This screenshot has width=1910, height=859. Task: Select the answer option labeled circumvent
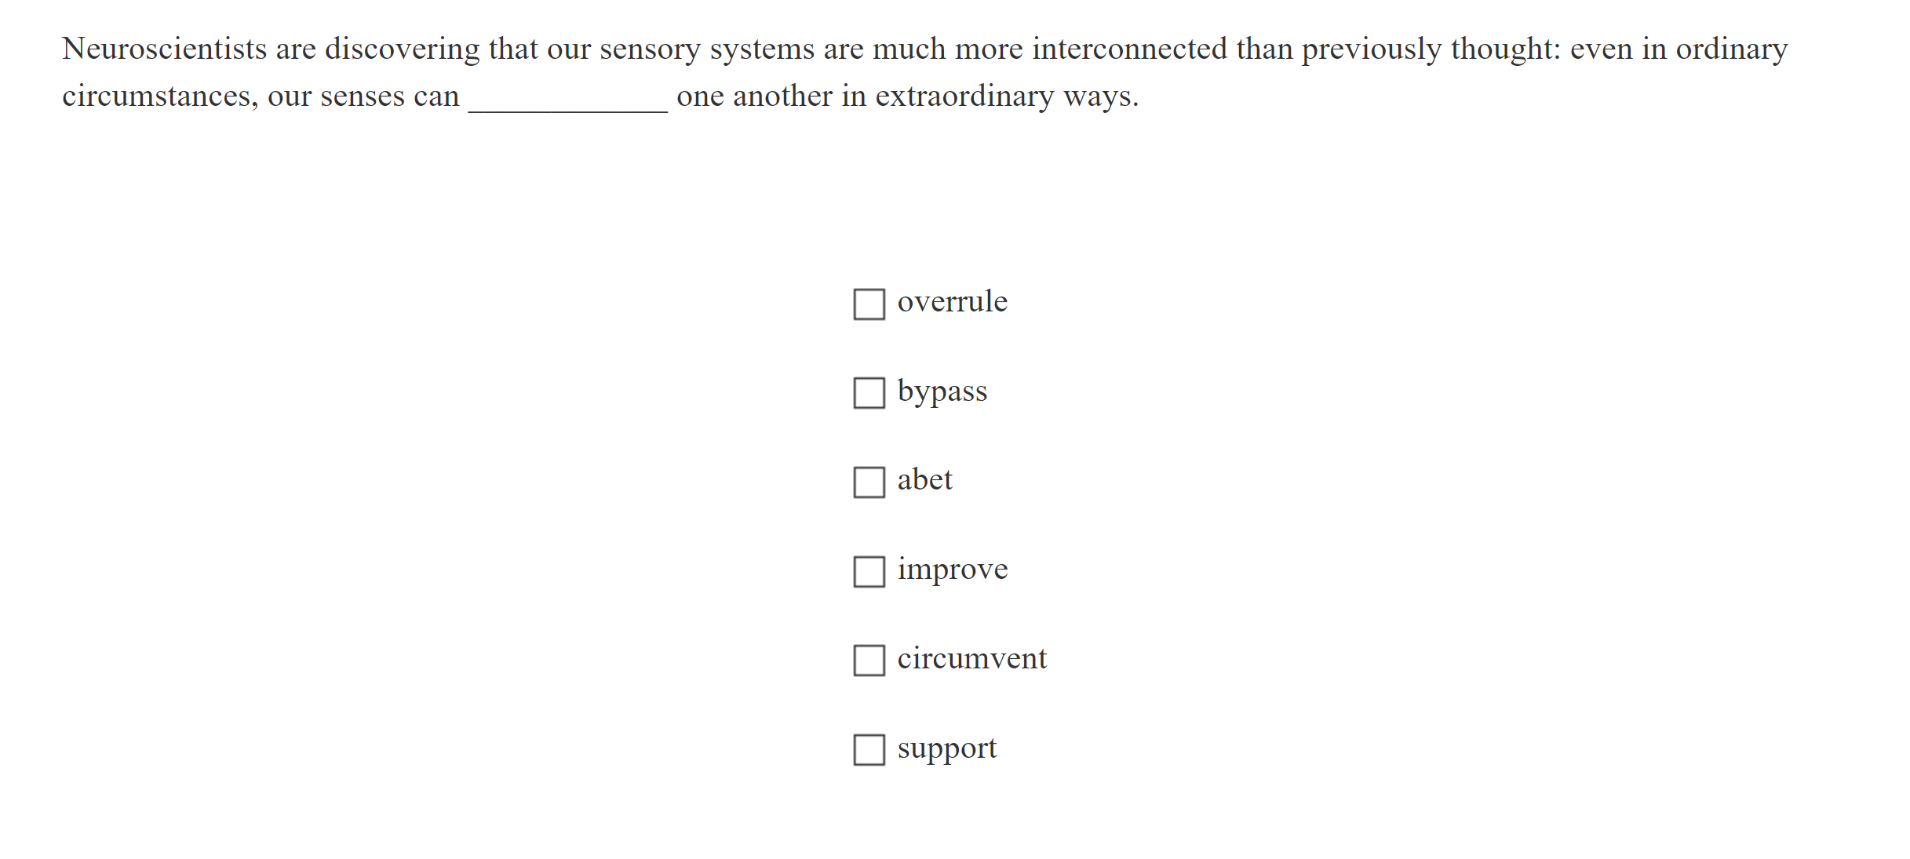coord(972,659)
